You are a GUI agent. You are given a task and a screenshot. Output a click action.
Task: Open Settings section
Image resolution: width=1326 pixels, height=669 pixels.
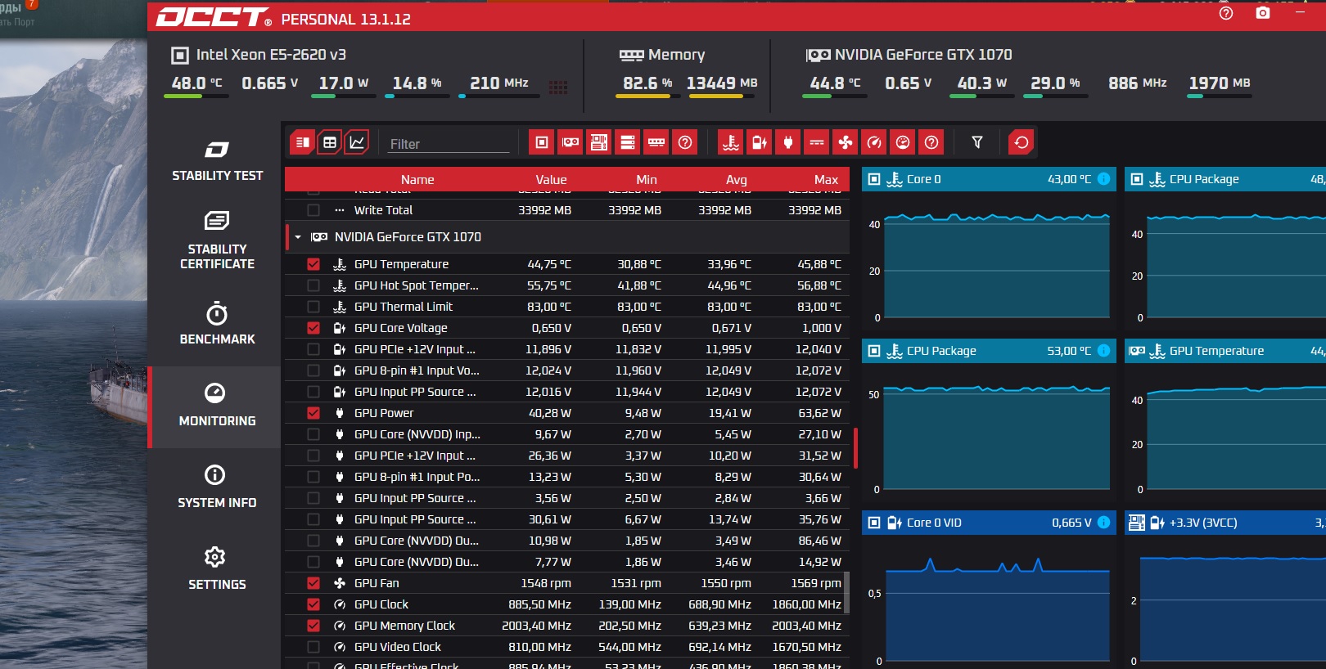click(x=217, y=569)
